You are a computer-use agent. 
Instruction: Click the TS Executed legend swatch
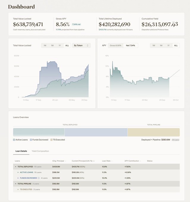point(51,140)
